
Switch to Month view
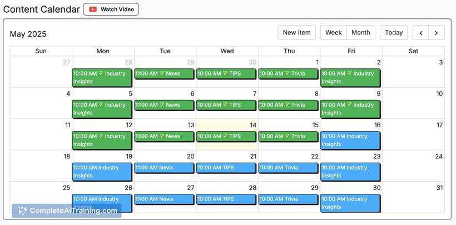[361, 33]
